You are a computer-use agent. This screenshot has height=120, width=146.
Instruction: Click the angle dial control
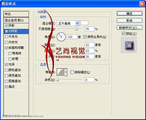pos(61,37)
